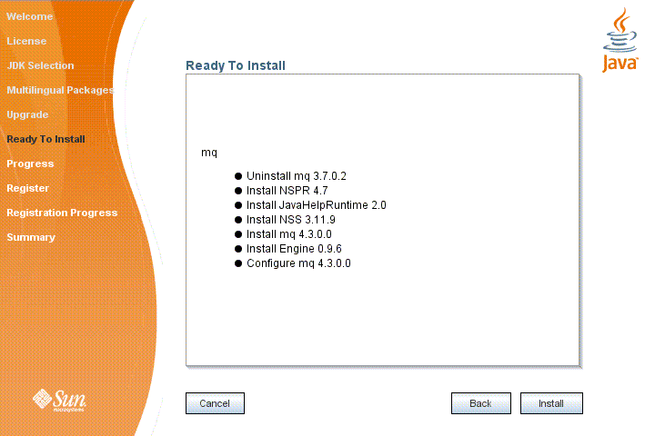This screenshot has height=436, width=655.
Task: Click the 'Ready To Install' page heading
Action: [236, 65]
